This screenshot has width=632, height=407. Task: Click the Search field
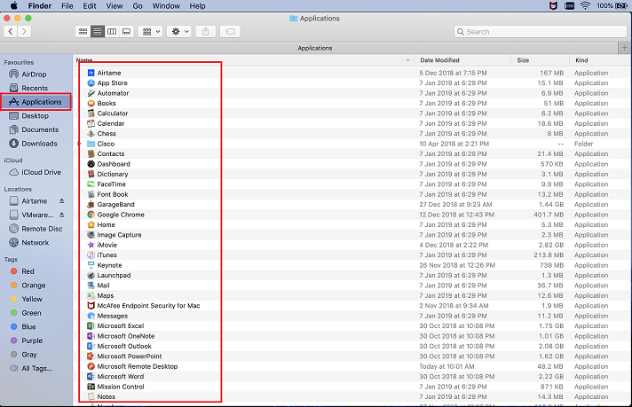[539, 31]
